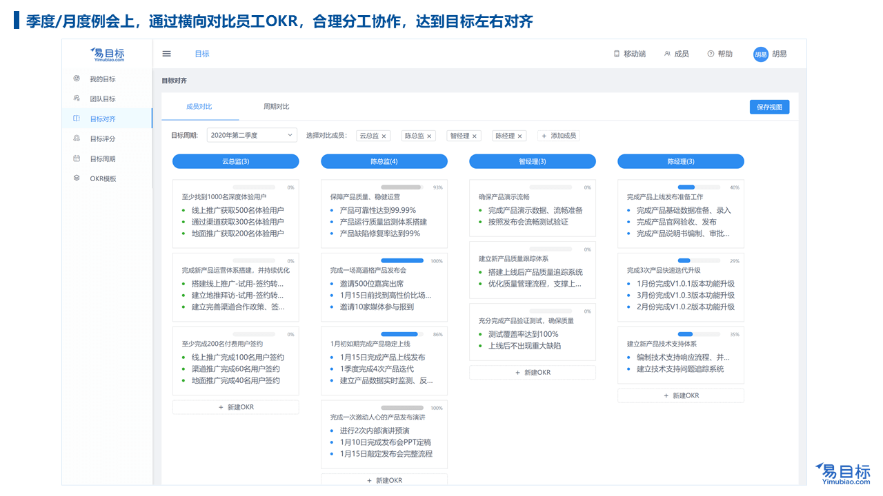The width and height of the screenshot is (883, 496).
Task: Click the 目标对齐 sidebar icon
Action: [77, 118]
